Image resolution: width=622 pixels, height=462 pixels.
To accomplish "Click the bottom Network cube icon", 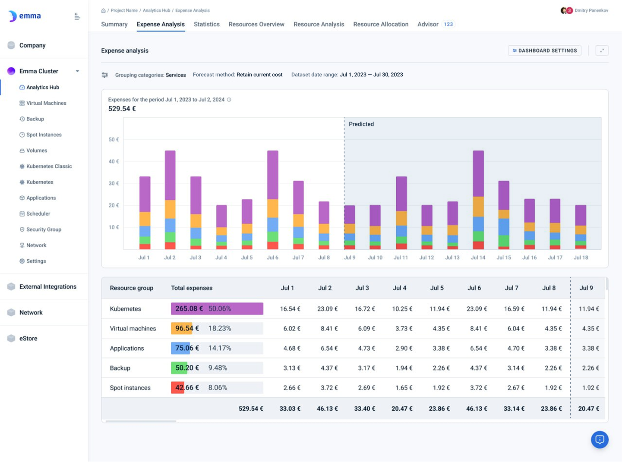I will 11,313.
